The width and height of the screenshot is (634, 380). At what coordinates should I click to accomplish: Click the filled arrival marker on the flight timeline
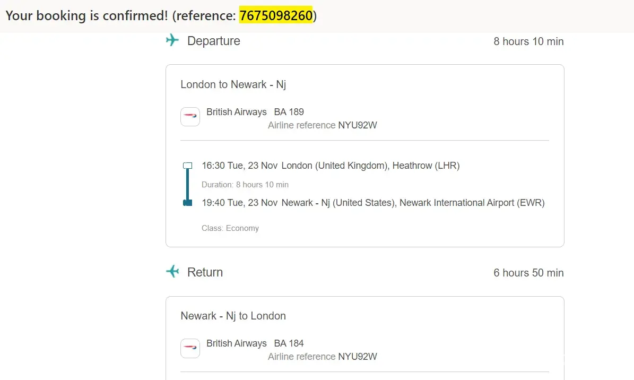pyautogui.click(x=187, y=203)
